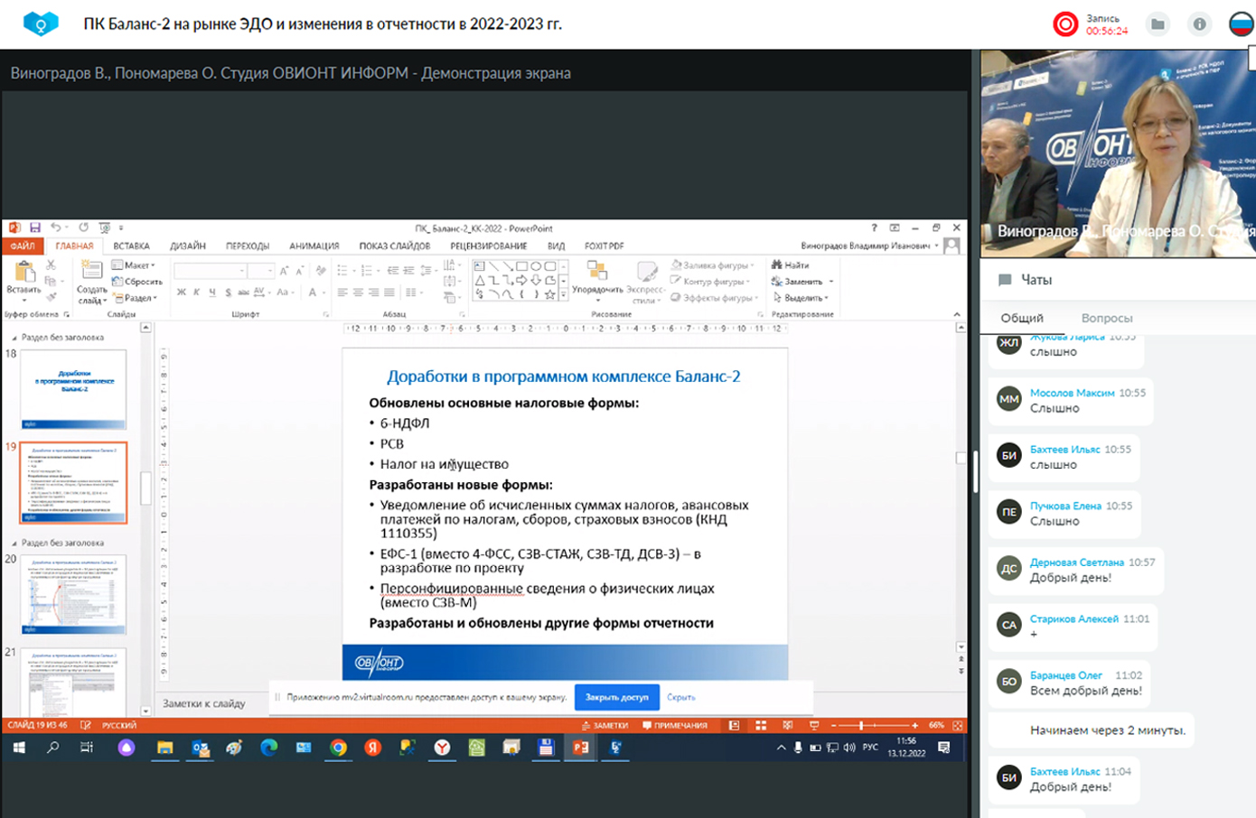Viewport: 1256px width, 818px height.
Task: Switch to slide sorter view in status bar
Action: (x=761, y=725)
